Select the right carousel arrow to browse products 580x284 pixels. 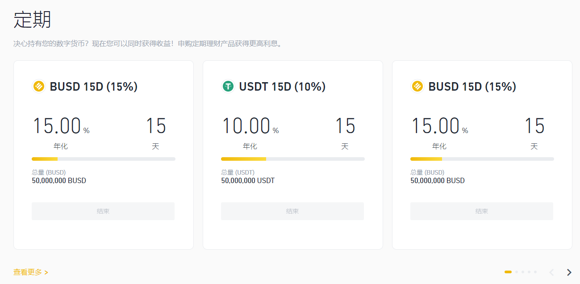[x=568, y=271]
